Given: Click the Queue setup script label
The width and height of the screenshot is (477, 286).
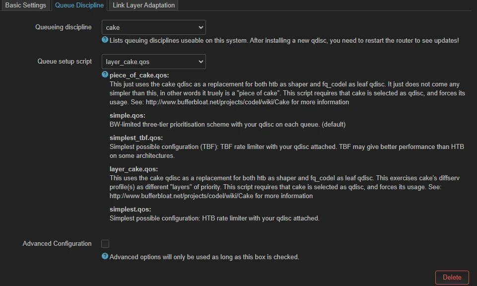Looking at the screenshot, I should point(65,62).
